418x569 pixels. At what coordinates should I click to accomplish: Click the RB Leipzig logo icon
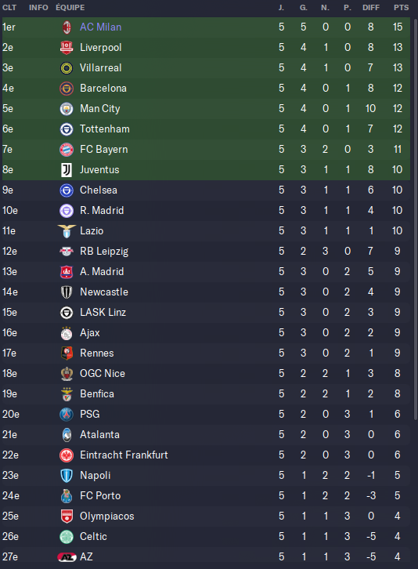pyautogui.click(x=67, y=251)
